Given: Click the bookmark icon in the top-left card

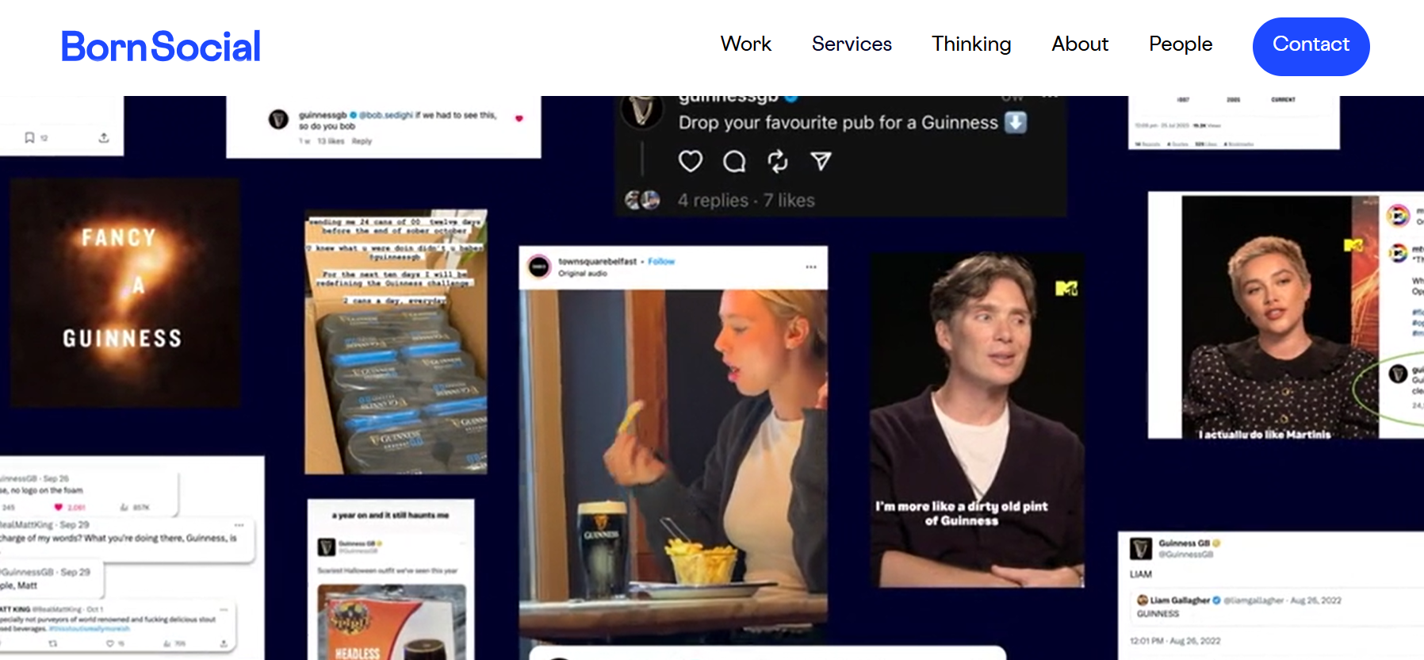Looking at the screenshot, I should (x=29, y=137).
